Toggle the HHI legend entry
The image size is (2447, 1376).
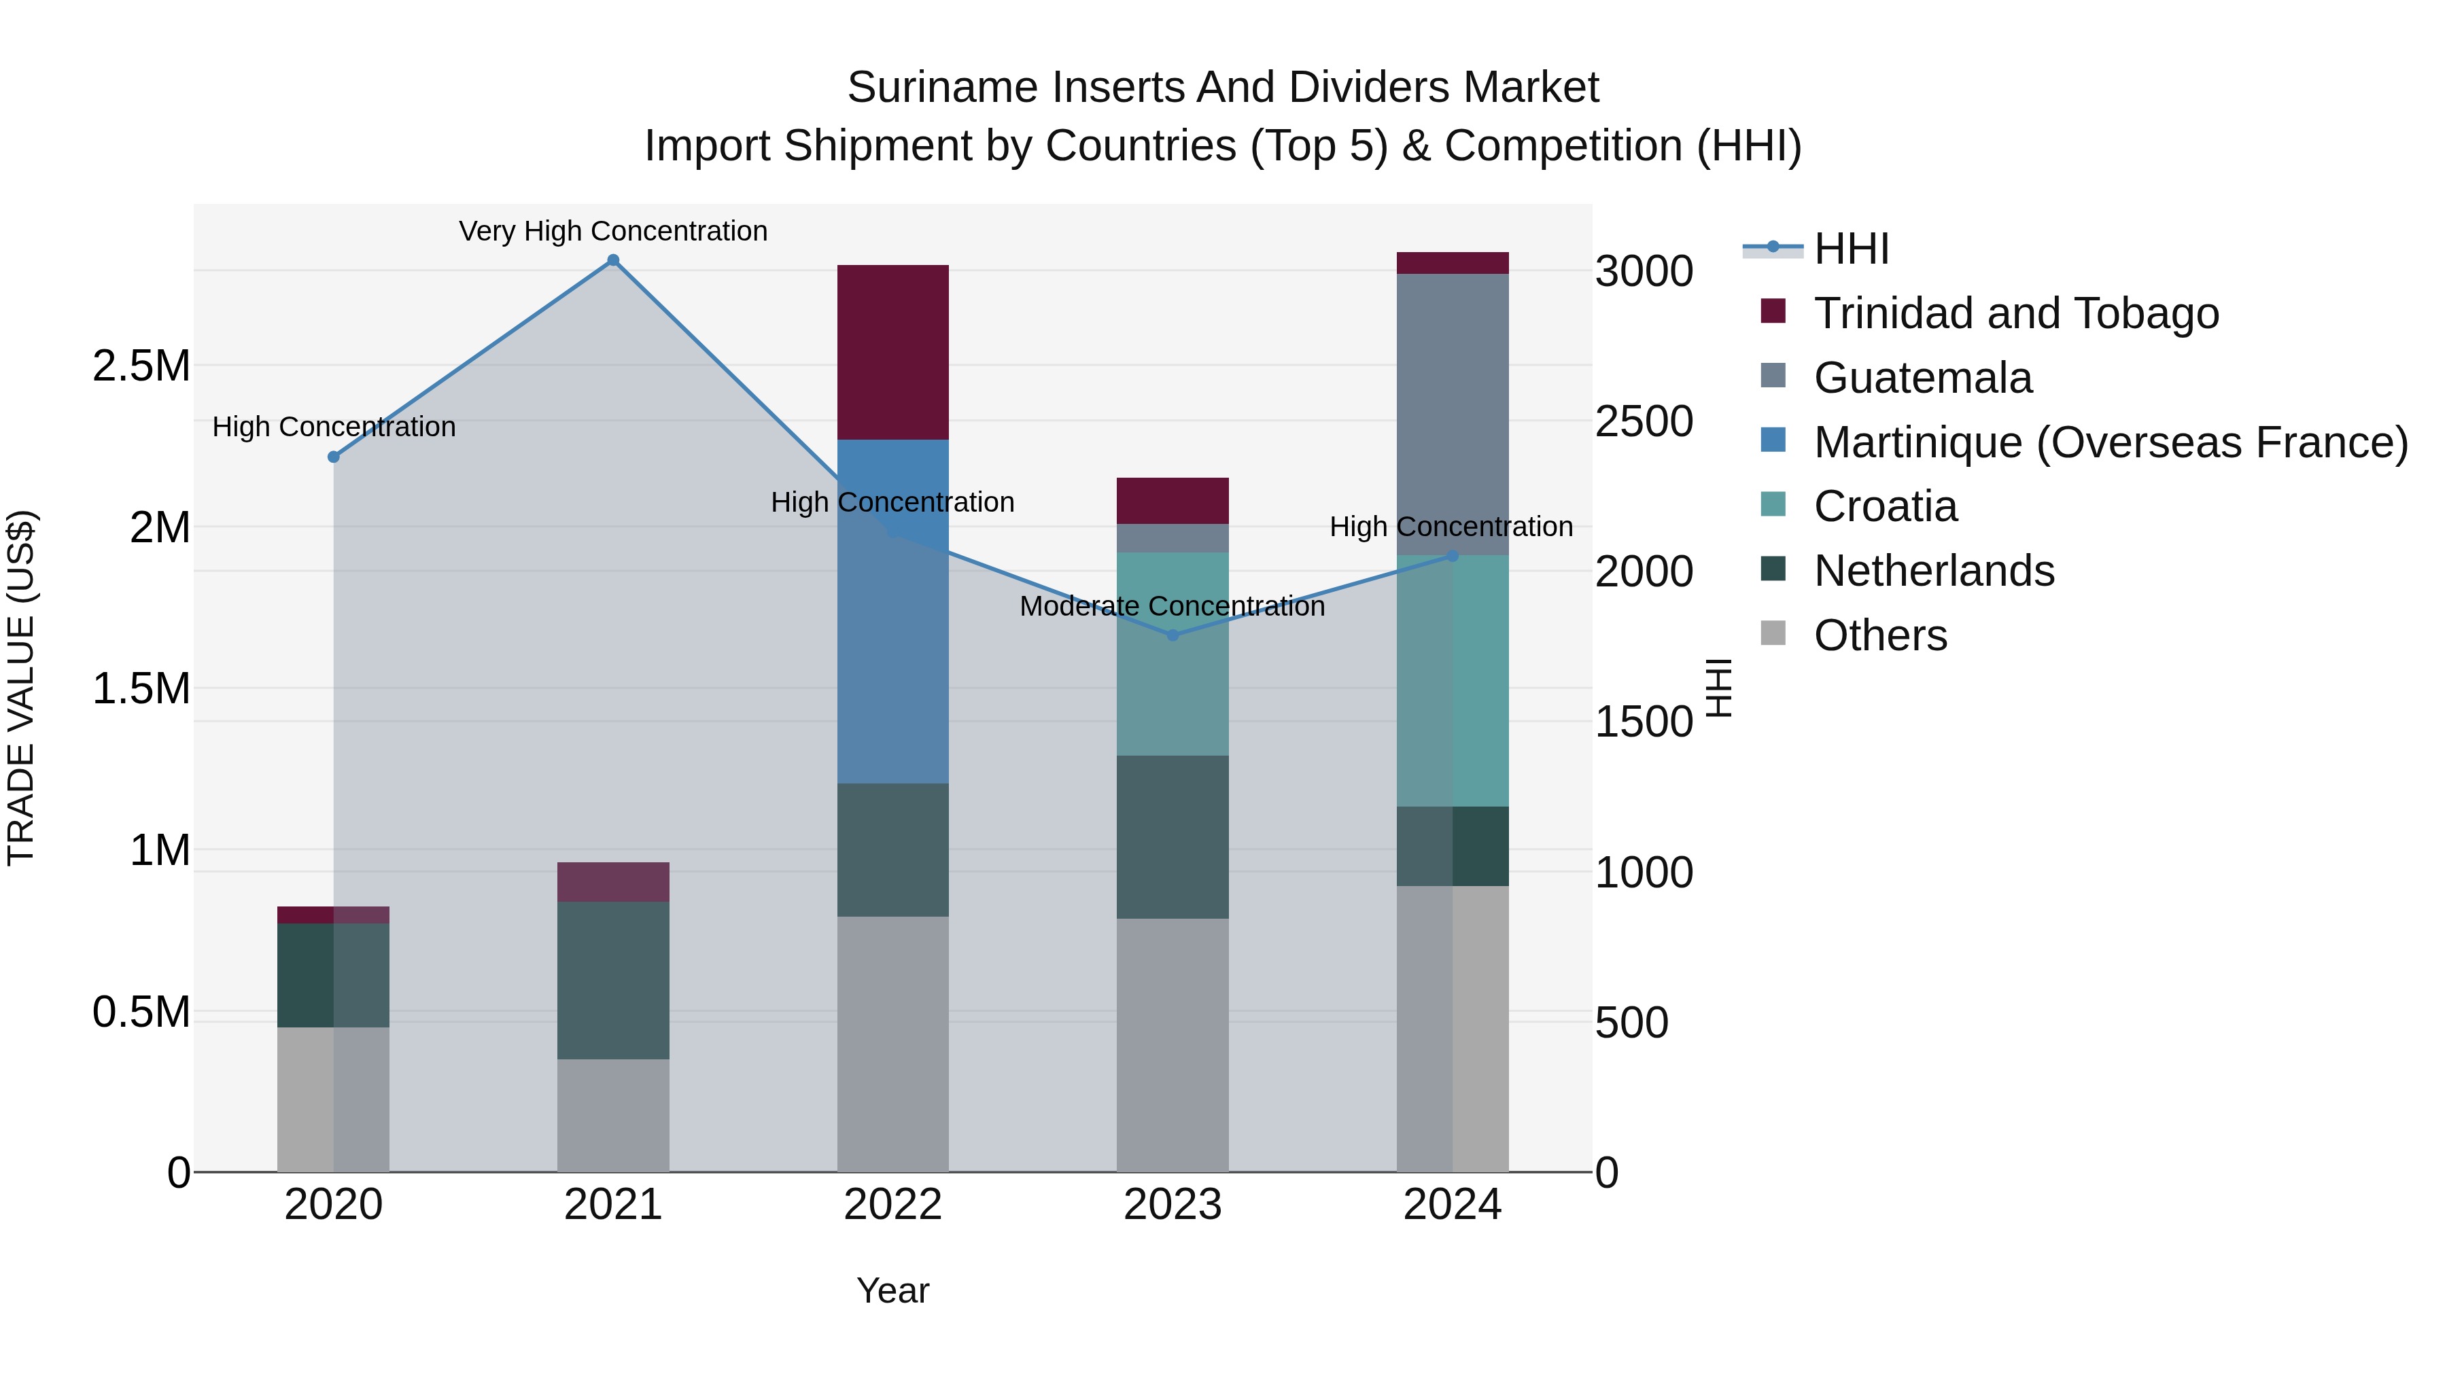pos(1816,249)
